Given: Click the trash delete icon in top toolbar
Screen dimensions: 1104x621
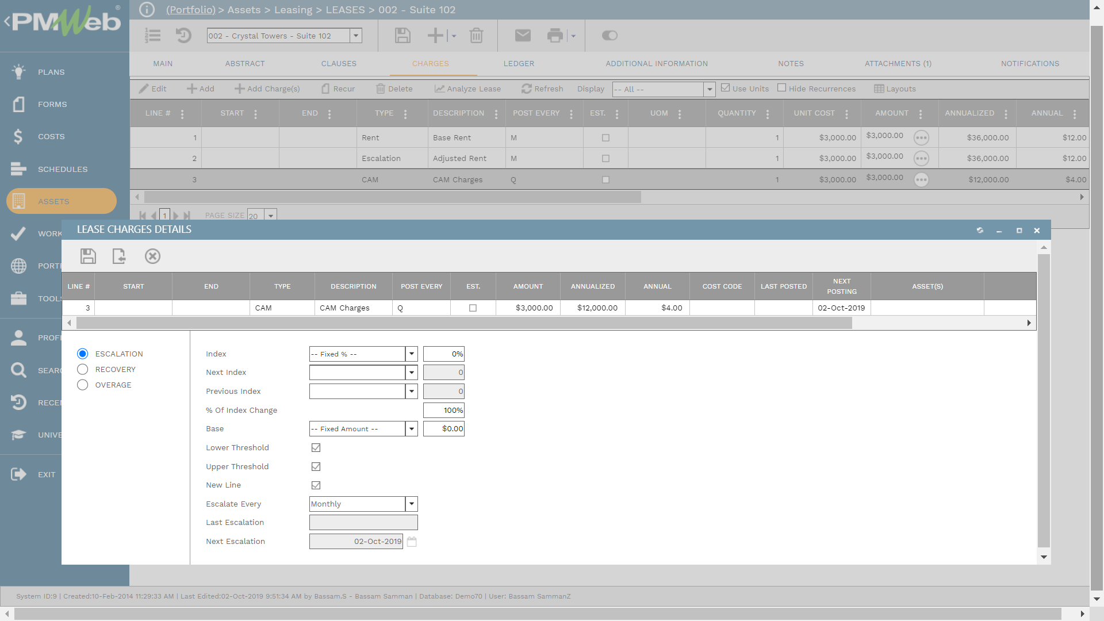Looking at the screenshot, I should click(476, 36).
